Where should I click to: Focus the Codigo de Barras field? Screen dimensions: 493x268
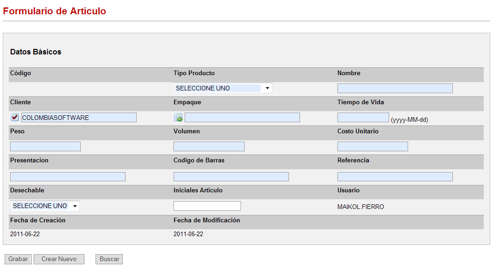231,177
